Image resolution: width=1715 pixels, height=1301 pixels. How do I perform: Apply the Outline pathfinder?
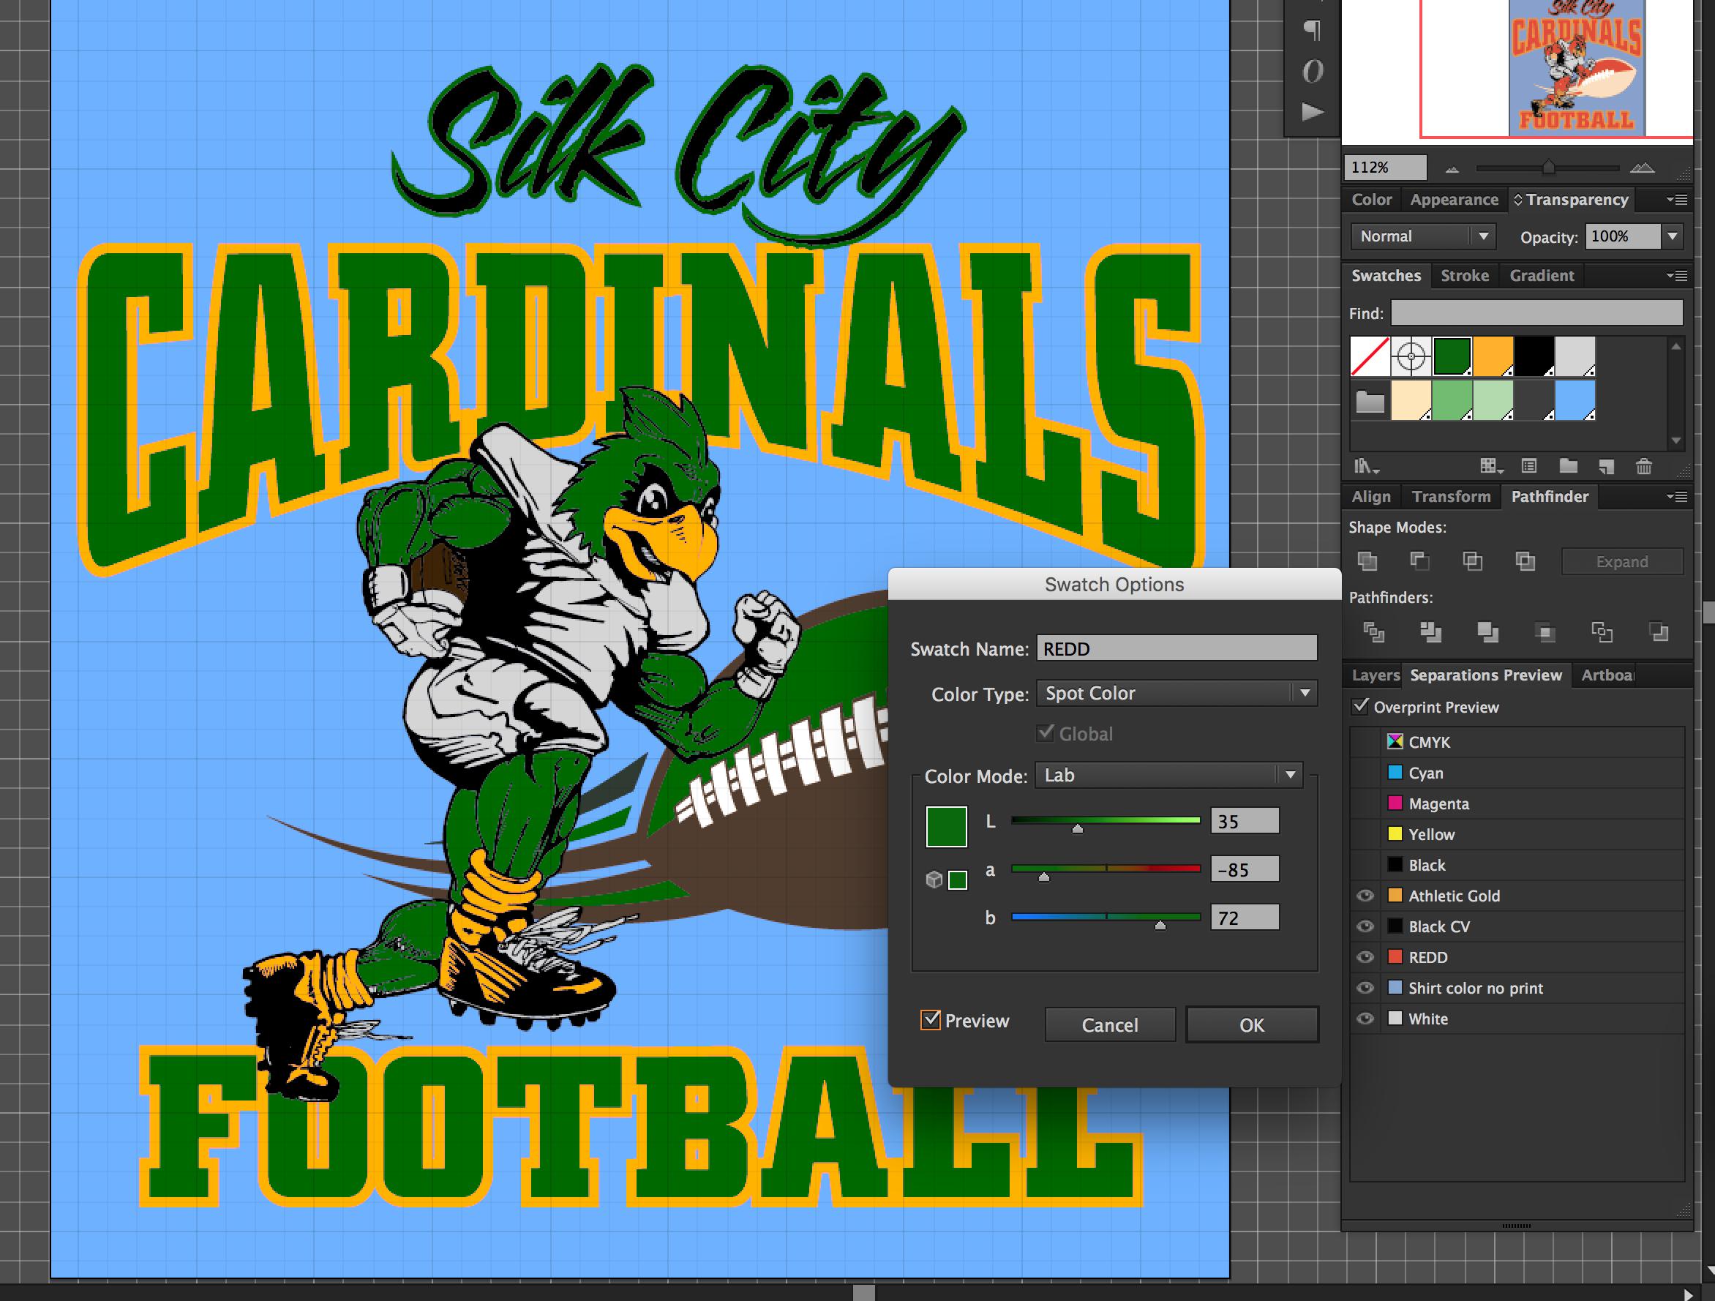pos(1602,632)
